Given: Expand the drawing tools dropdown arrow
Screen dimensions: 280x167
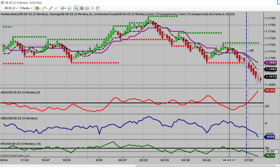Looking at the screenshot, I should point(47,8).
